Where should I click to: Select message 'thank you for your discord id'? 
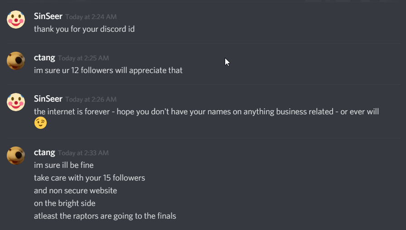click(x=84, y=29)
